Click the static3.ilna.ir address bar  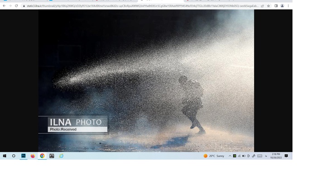pos(143,6)
